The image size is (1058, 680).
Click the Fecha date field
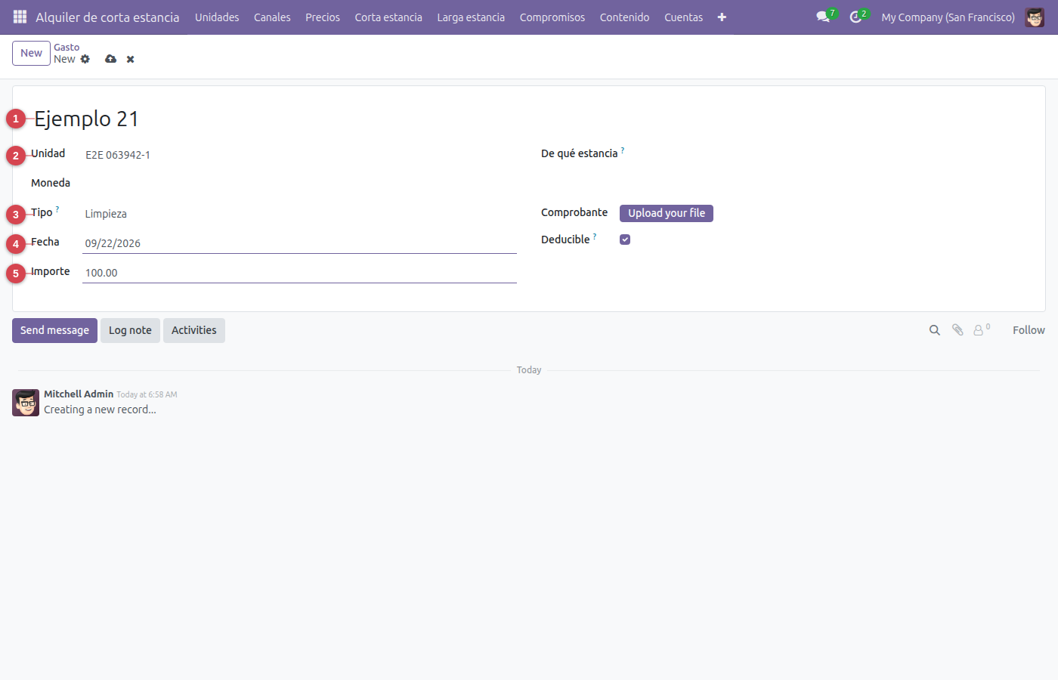[299, 243]
